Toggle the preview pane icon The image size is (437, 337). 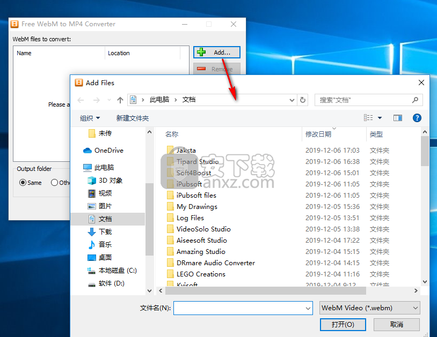pos(398,118)
